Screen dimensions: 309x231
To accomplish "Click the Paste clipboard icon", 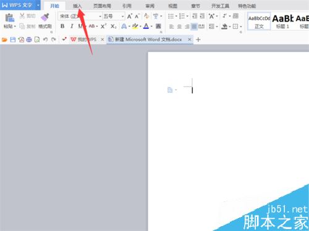I will 9,18.
